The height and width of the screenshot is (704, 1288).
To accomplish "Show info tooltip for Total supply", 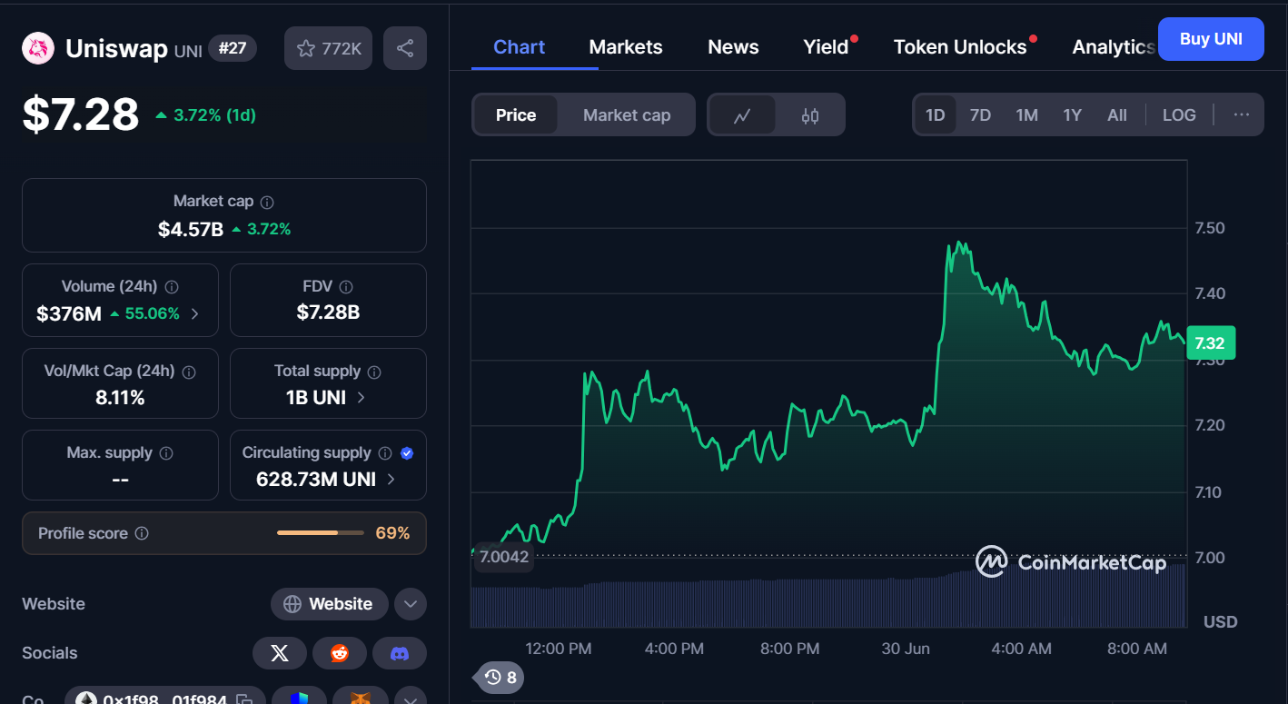I will point(374,372).
